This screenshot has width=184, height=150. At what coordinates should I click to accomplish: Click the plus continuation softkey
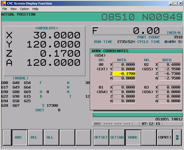[x=177, y=137]
